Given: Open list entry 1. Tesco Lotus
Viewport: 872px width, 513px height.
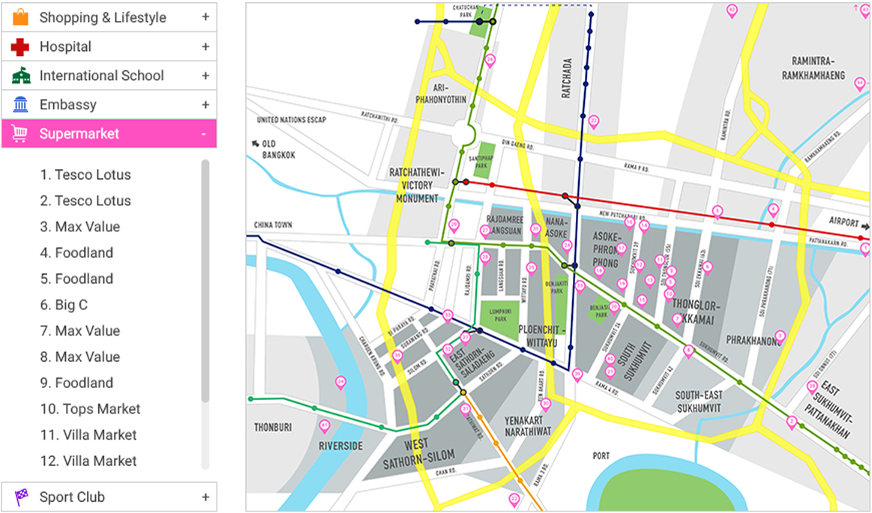Looking at the screenshot, I should 85,174.
